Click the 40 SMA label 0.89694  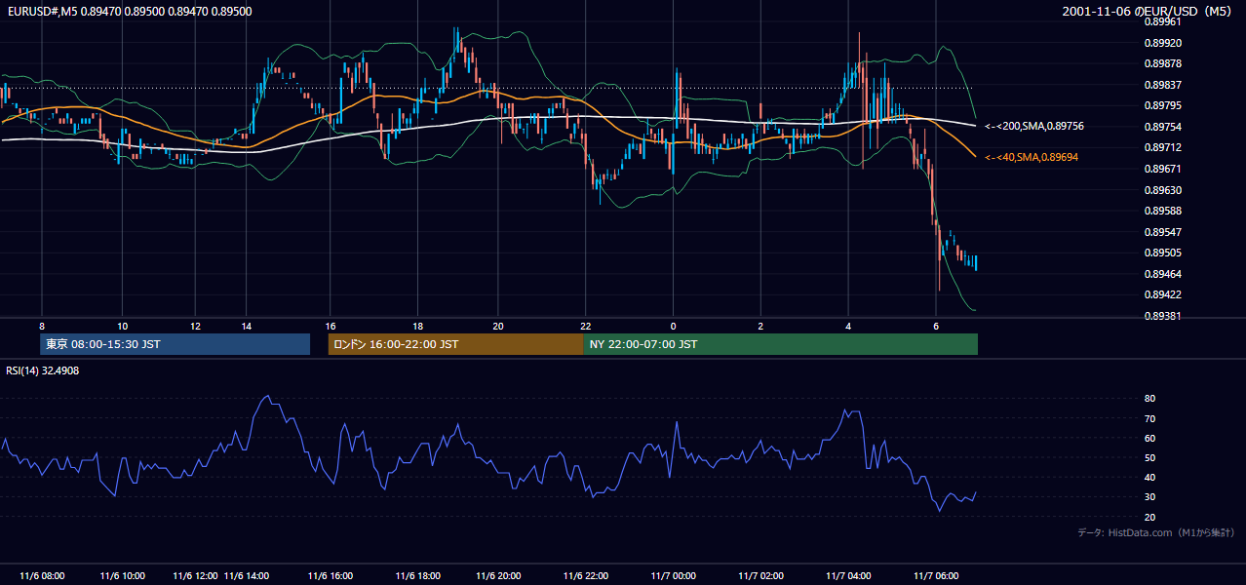1032,156
